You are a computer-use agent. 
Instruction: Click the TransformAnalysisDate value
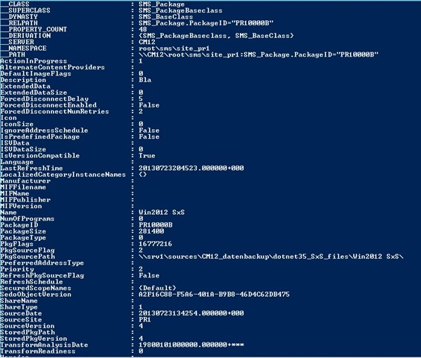(191, 345)
